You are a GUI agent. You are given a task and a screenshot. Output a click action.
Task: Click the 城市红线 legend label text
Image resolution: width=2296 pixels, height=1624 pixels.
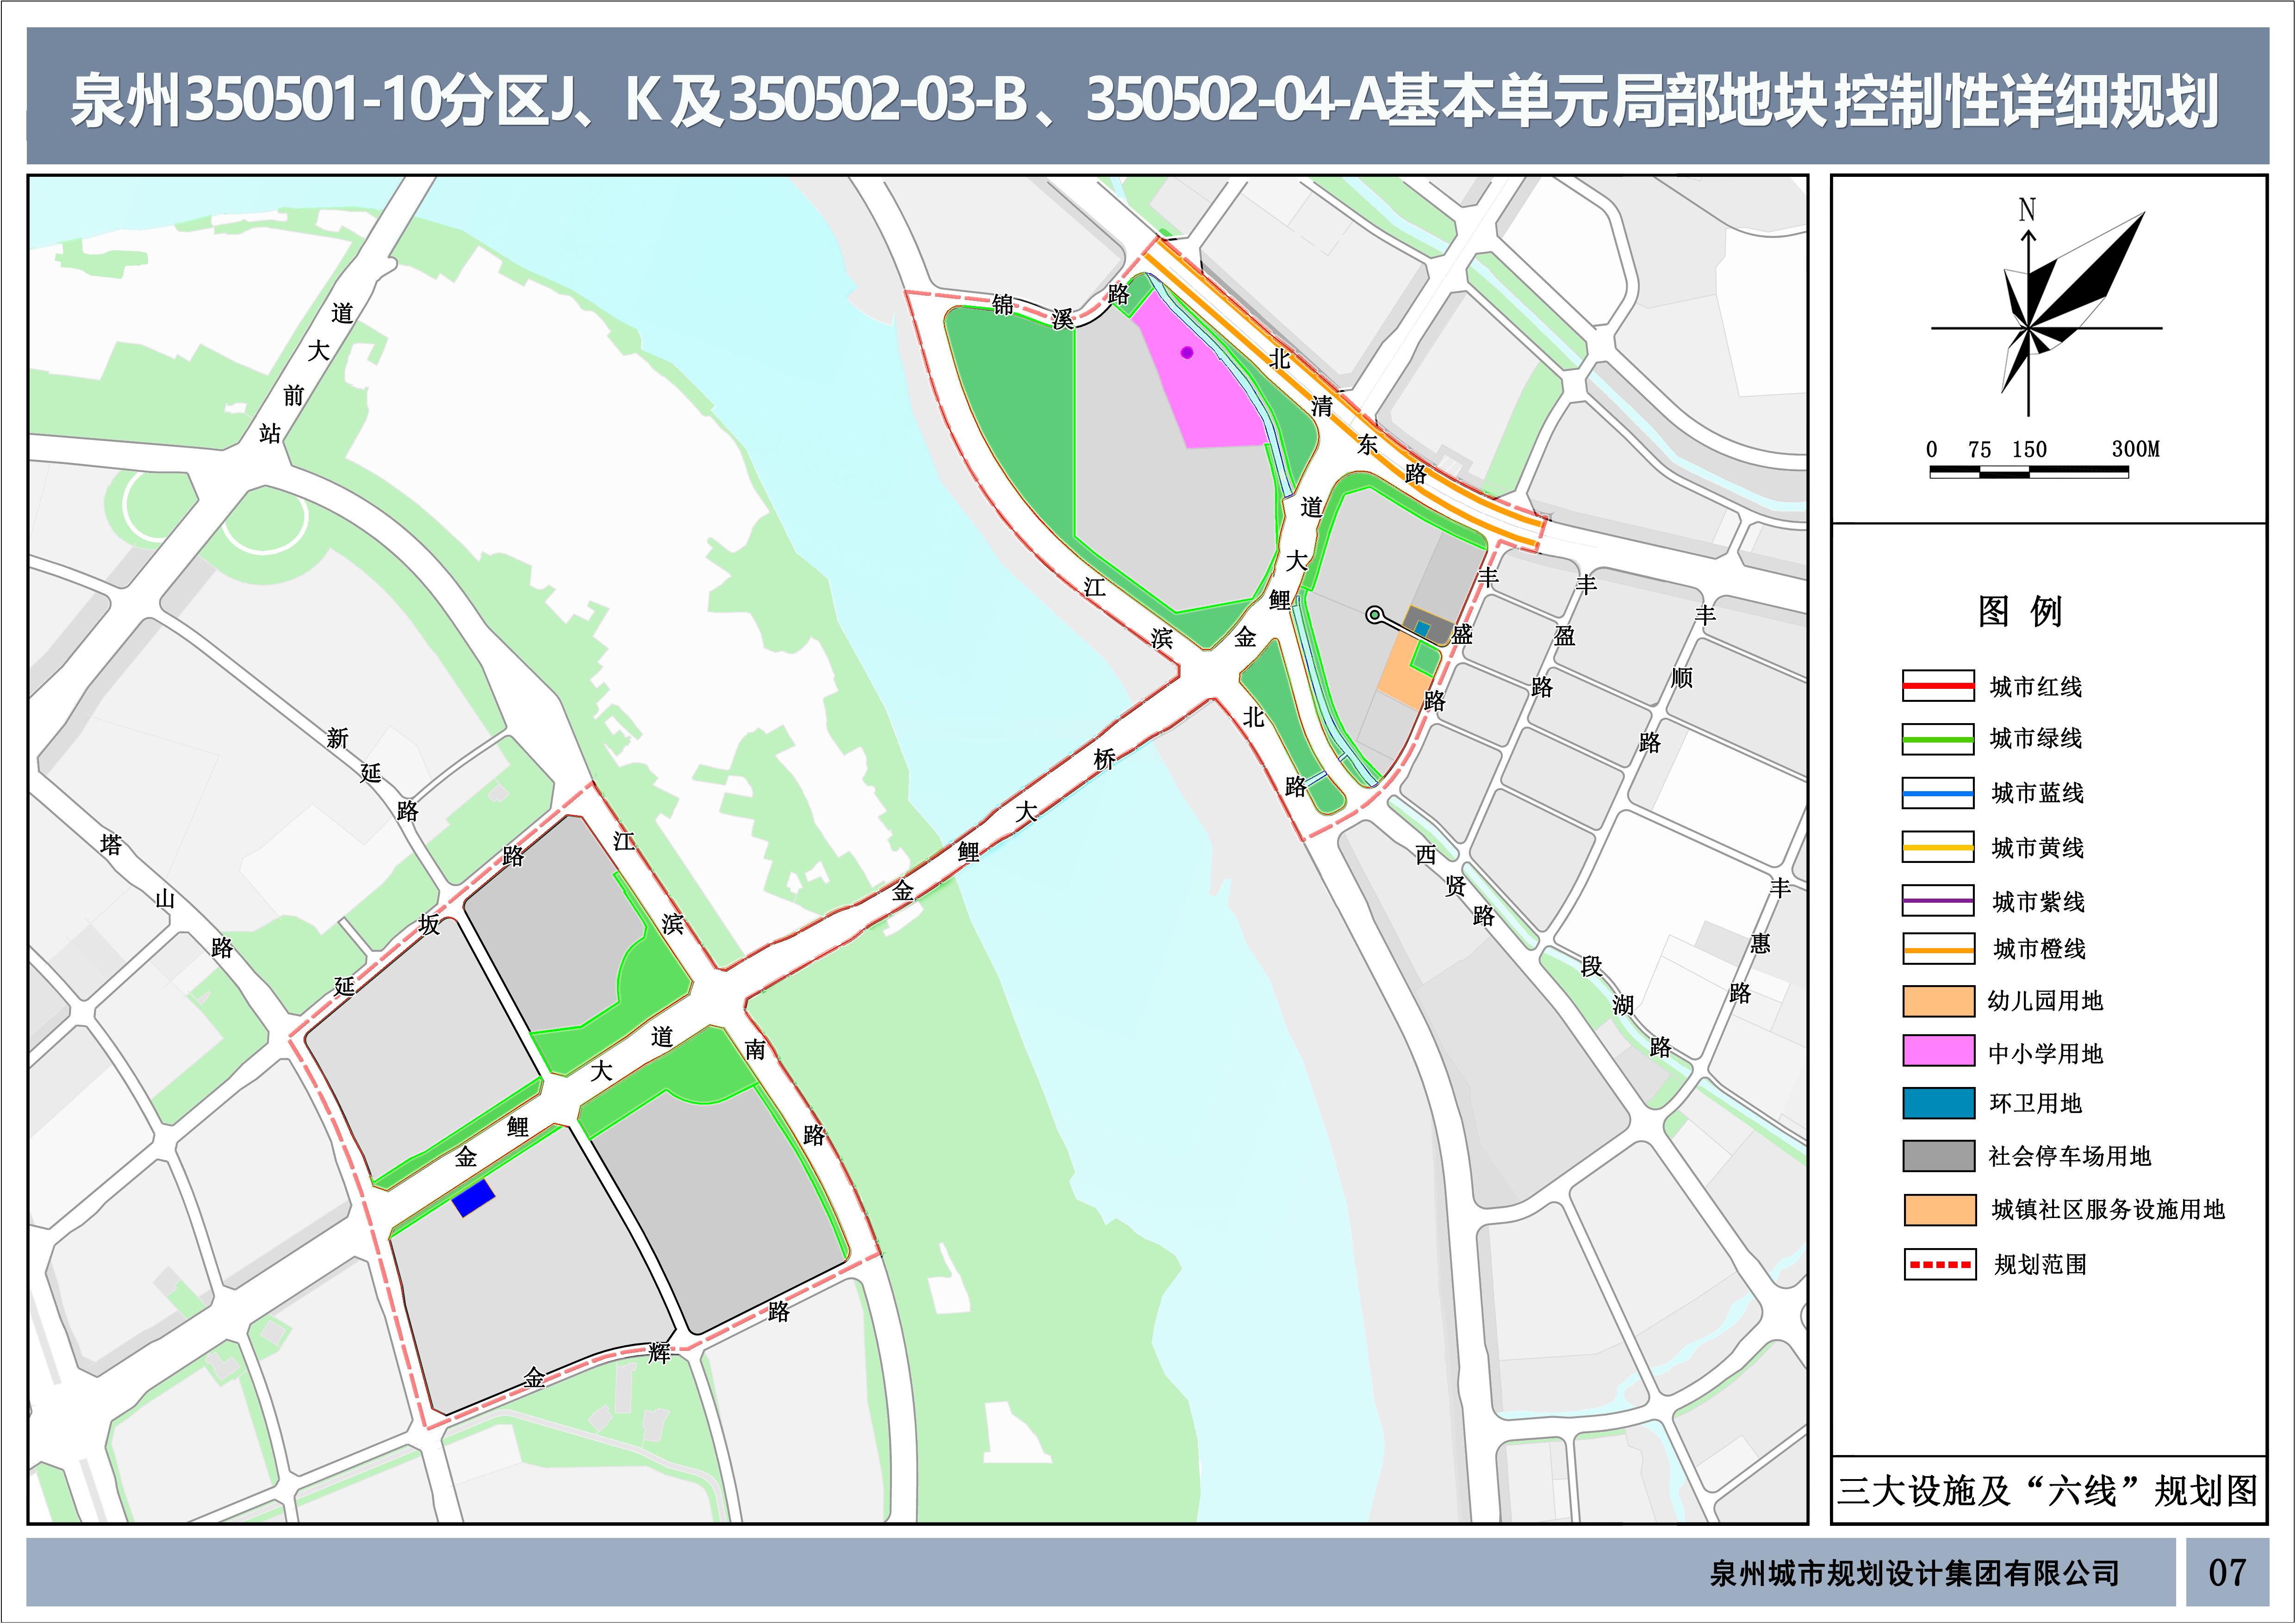[2036, 687]
